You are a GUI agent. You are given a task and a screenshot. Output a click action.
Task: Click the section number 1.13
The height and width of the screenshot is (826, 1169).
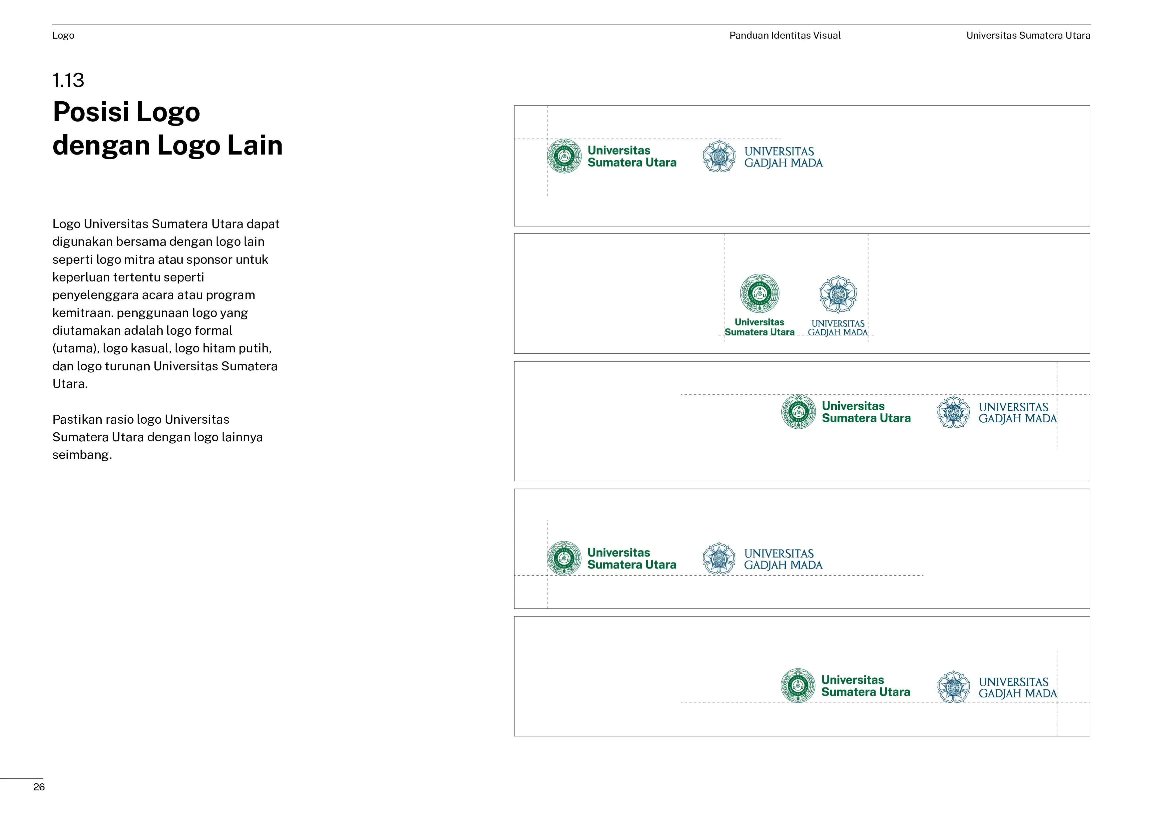[x=68, y=80]
